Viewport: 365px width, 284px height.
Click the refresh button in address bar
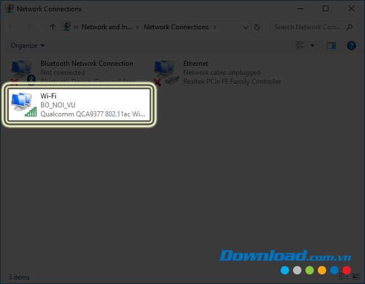click(x=258, y=27)
